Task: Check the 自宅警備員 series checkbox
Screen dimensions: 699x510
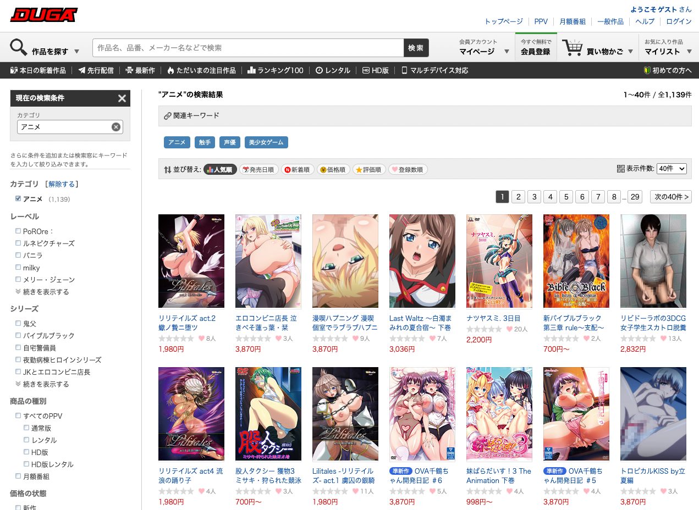Action: coord(18,348)
